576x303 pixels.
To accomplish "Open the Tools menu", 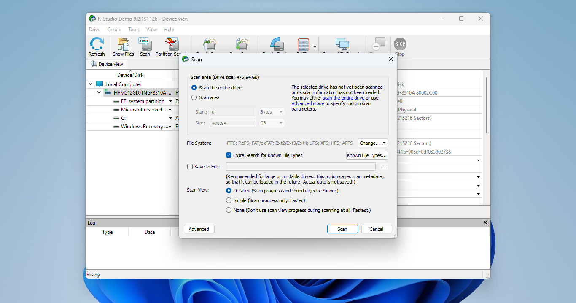I will coord(134,30).
